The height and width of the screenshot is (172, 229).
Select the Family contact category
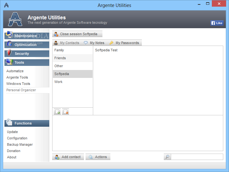[x=73, y=50]
